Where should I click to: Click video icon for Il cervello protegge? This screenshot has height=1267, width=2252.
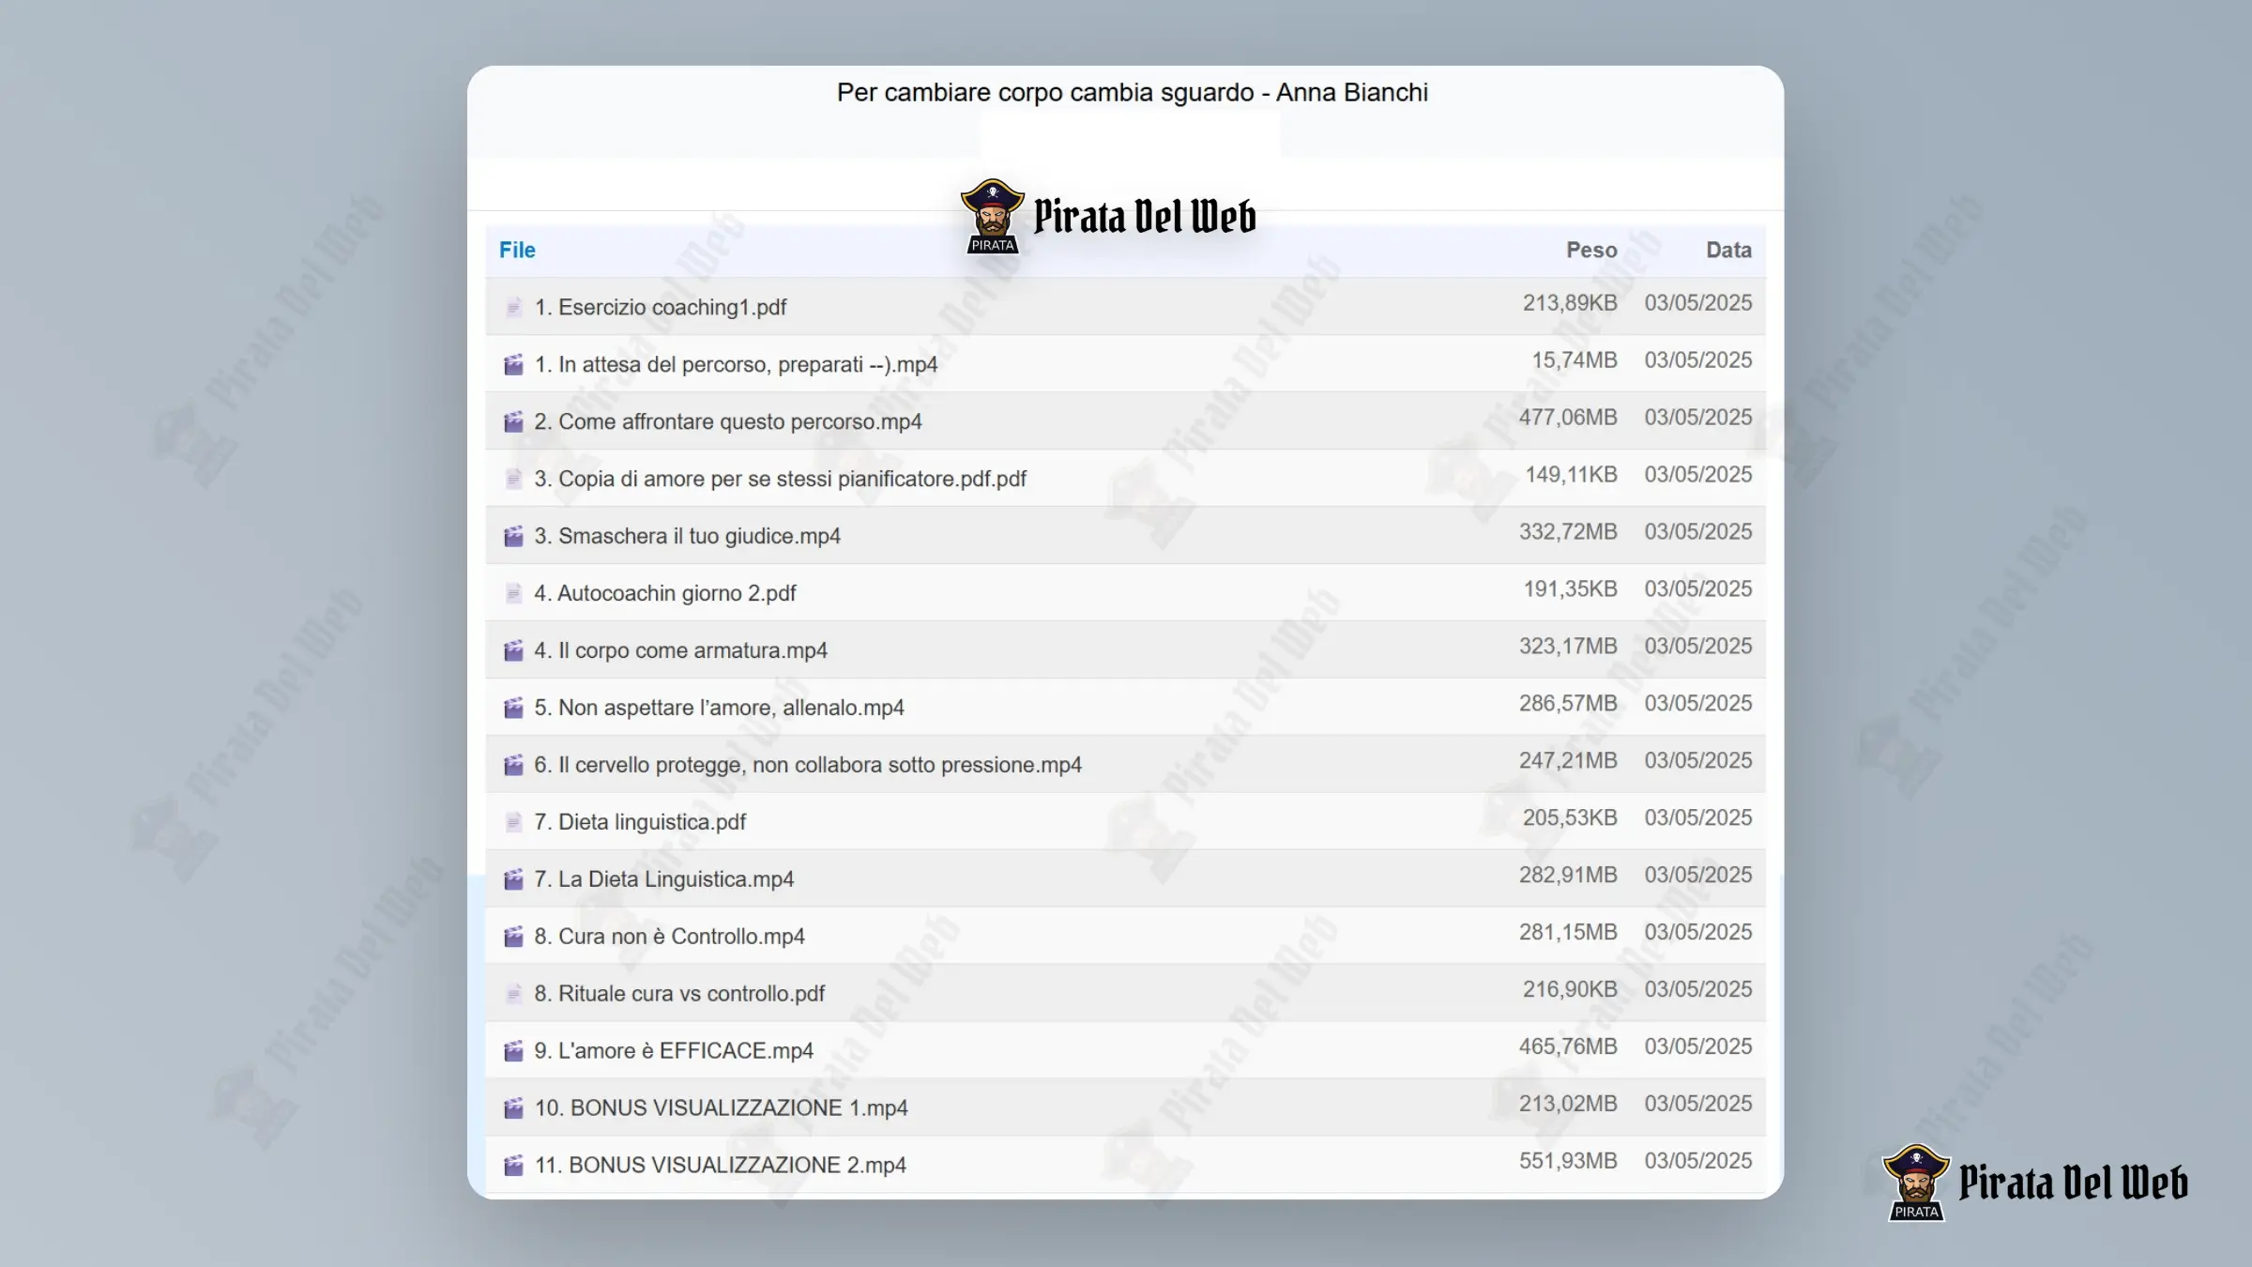tap(513, 765)
